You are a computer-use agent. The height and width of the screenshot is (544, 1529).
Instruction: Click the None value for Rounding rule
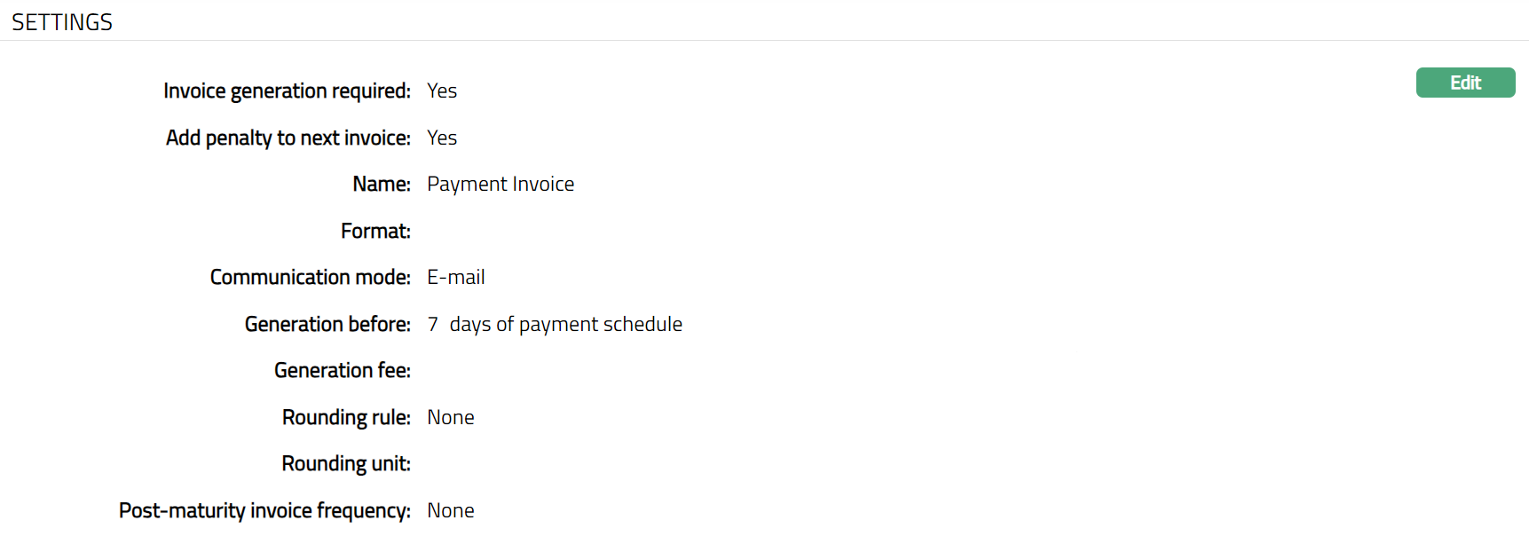pyautogui.click(x=451, y=417)
